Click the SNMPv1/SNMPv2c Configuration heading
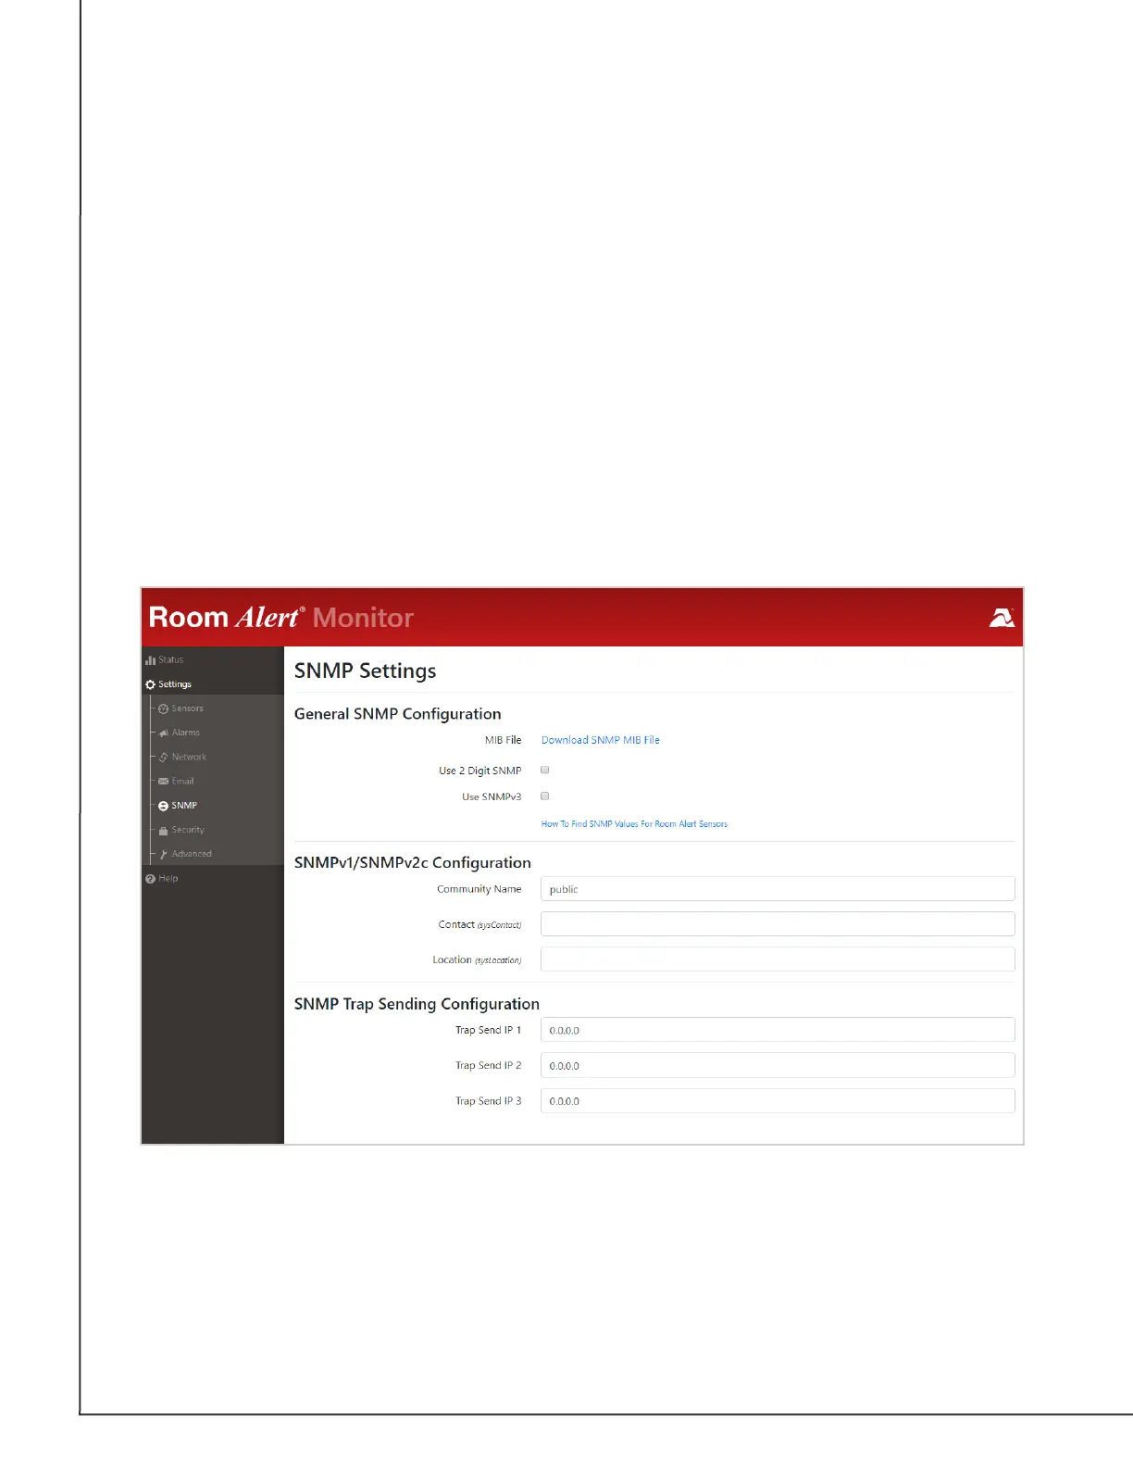The width and height of the screenshot is (1133, 1467). click(x=413, y=862)
